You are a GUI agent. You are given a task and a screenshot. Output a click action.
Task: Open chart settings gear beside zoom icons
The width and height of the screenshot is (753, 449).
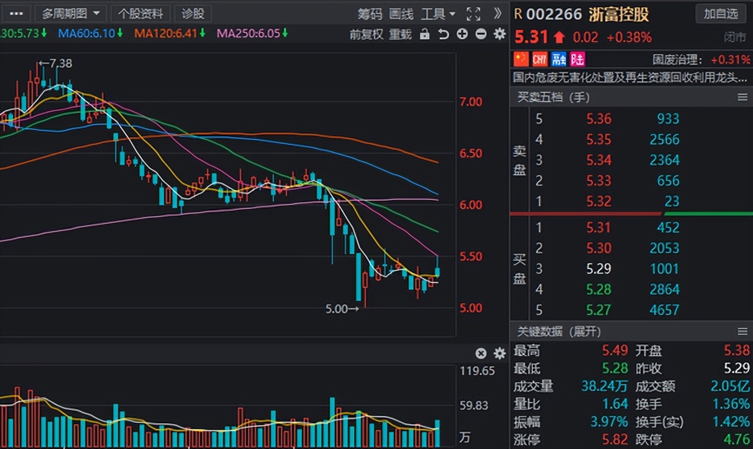(499, 34)
